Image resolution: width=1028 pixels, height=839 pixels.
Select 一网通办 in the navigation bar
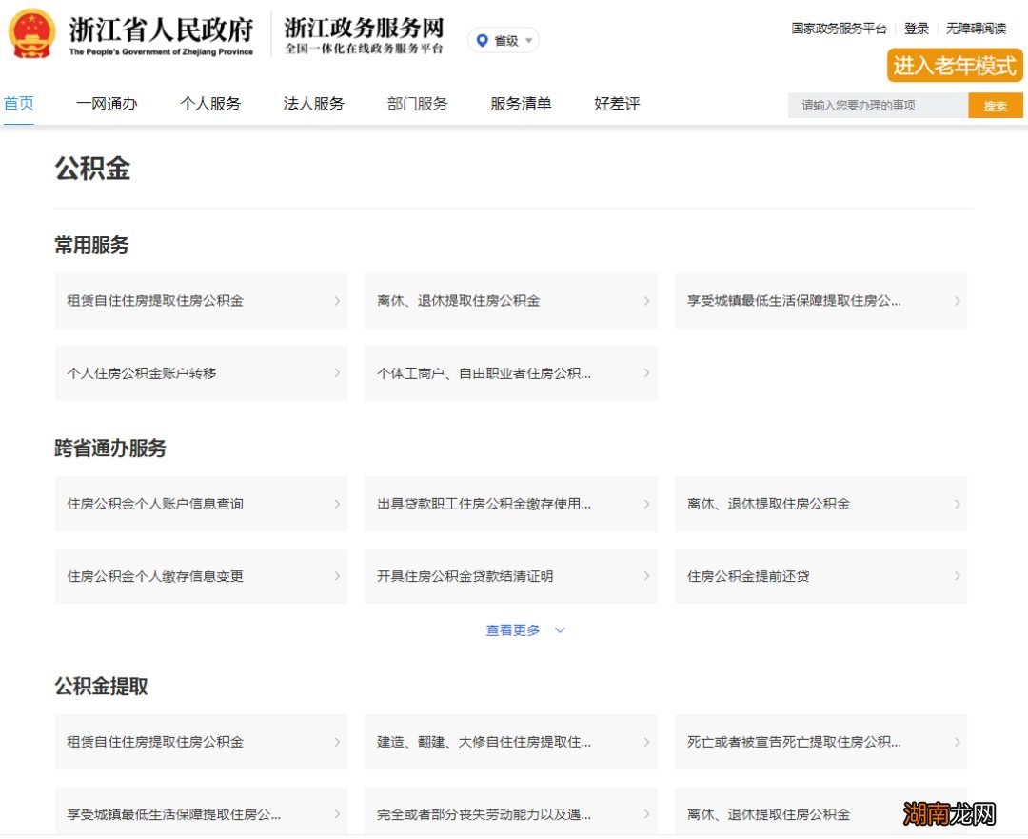[109, 103]
